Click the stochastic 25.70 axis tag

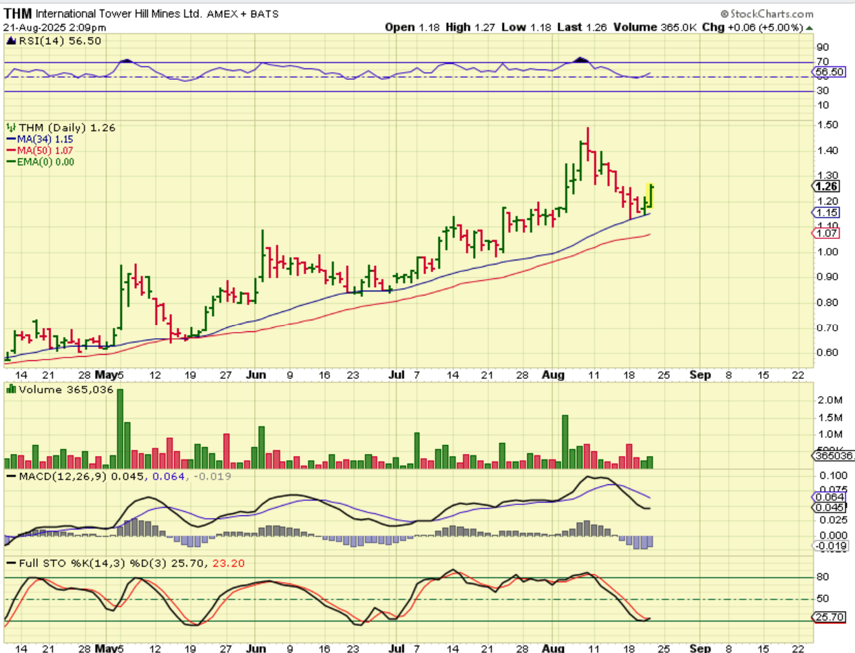pos(828,617)
